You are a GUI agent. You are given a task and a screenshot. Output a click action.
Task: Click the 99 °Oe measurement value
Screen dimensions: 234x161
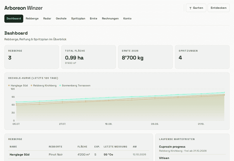click(108, 155)
